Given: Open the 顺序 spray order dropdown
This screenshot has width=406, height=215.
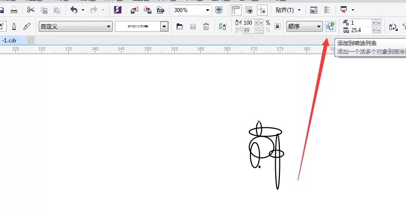Looking at the screenshot, I should coord(304,27).
